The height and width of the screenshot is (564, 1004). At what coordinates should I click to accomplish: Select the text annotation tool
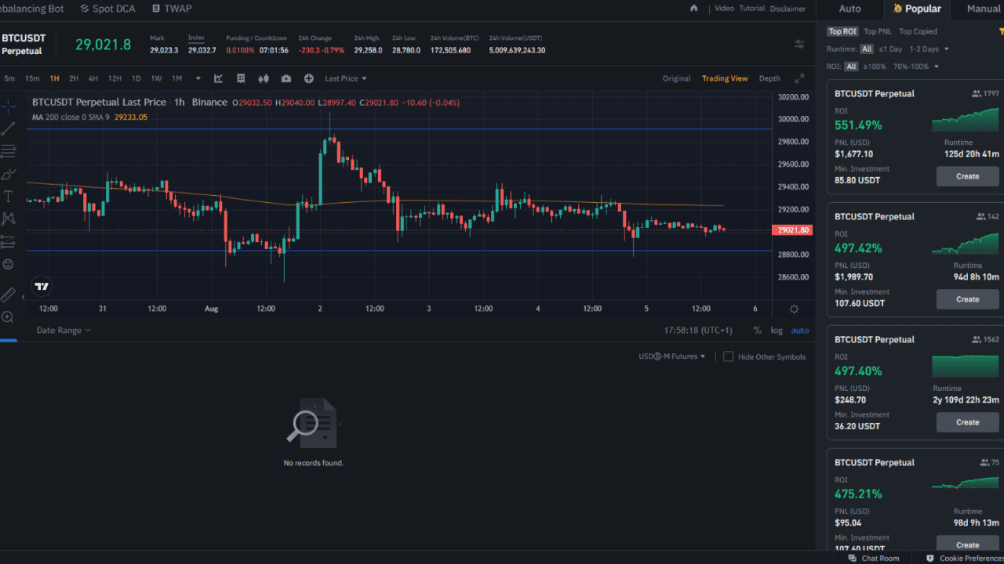pos(8,196)
